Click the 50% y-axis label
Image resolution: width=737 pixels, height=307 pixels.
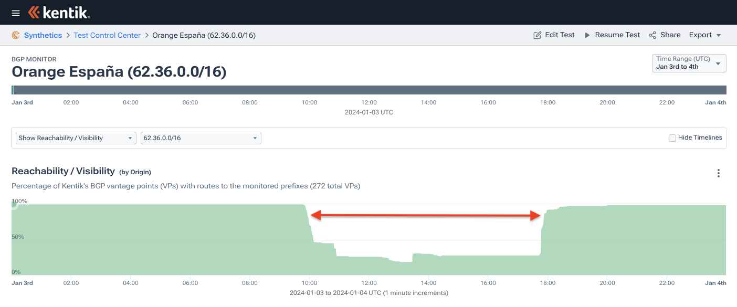[18, 237]
